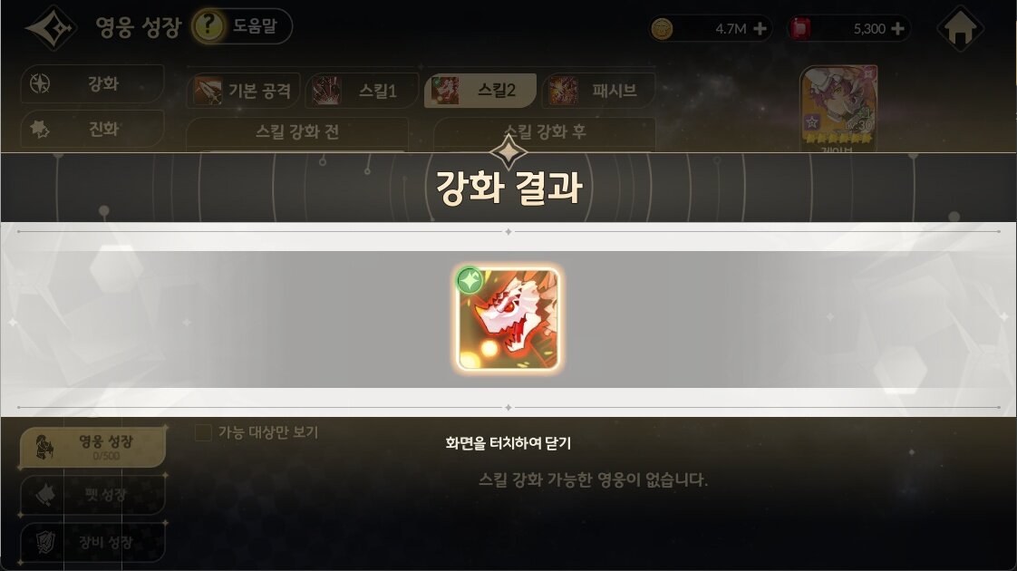Toggle the 가능 대상만 보기 checkbox

(203, 432)
